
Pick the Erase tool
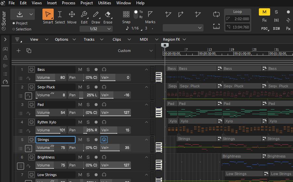(108, 15)
